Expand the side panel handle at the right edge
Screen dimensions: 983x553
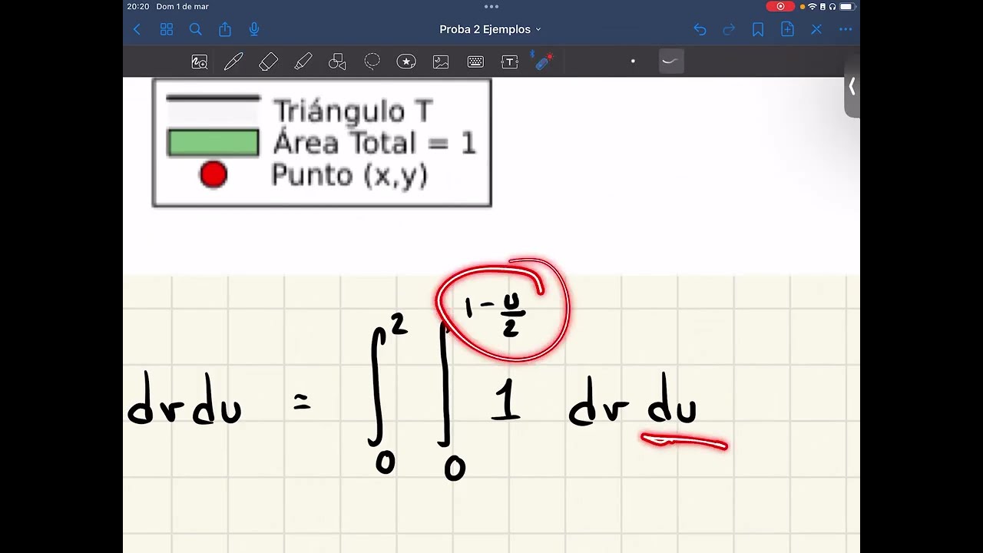(852, 87)
